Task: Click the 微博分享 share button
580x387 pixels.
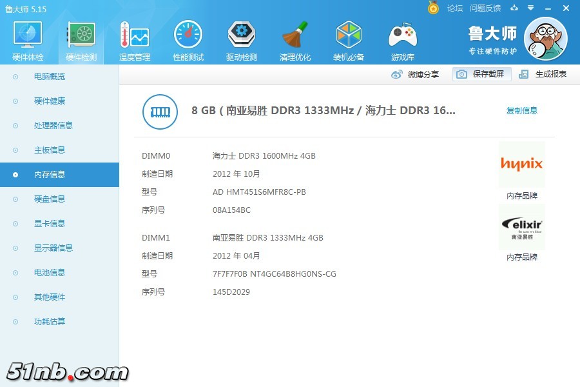Action: (416, 74)
